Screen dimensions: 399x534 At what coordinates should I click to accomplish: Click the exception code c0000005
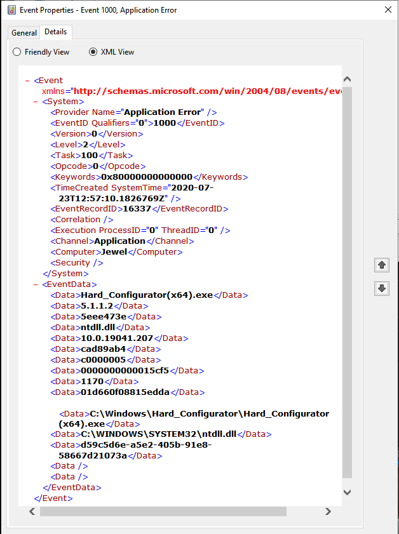pyautogui.click(x=103, y=360)
